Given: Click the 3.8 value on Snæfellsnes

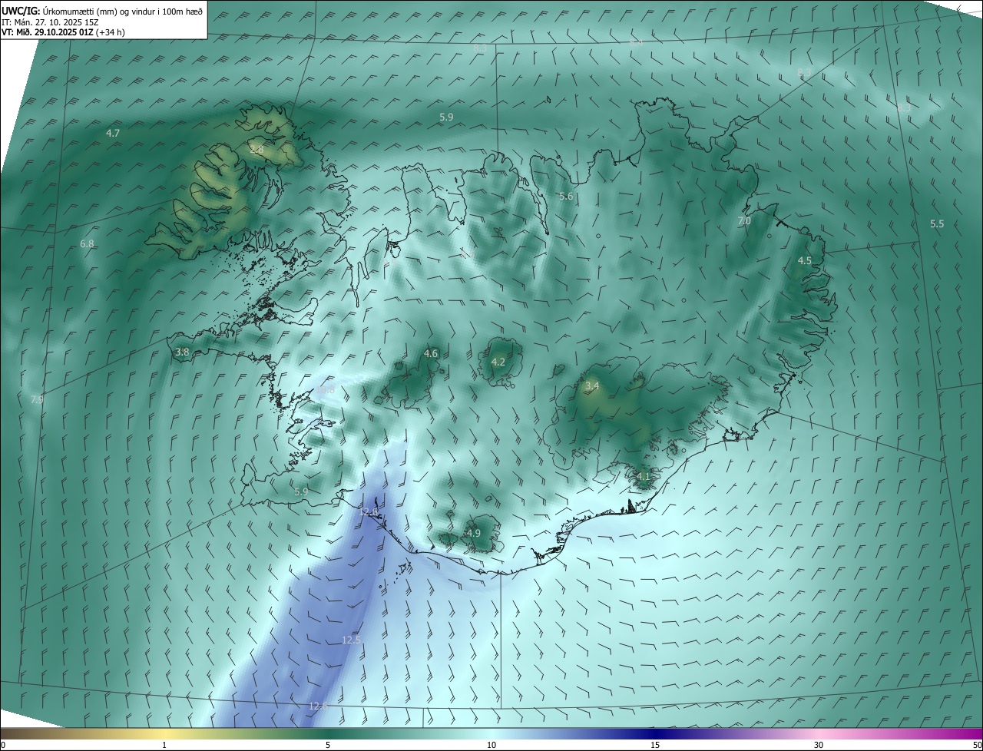Looking at the screenshot, I should [182, 352].
